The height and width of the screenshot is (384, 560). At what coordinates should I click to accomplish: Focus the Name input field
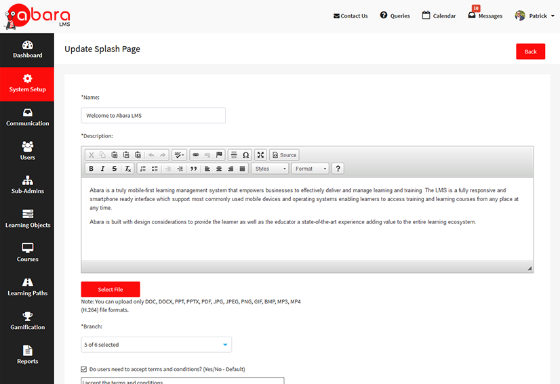153,116
